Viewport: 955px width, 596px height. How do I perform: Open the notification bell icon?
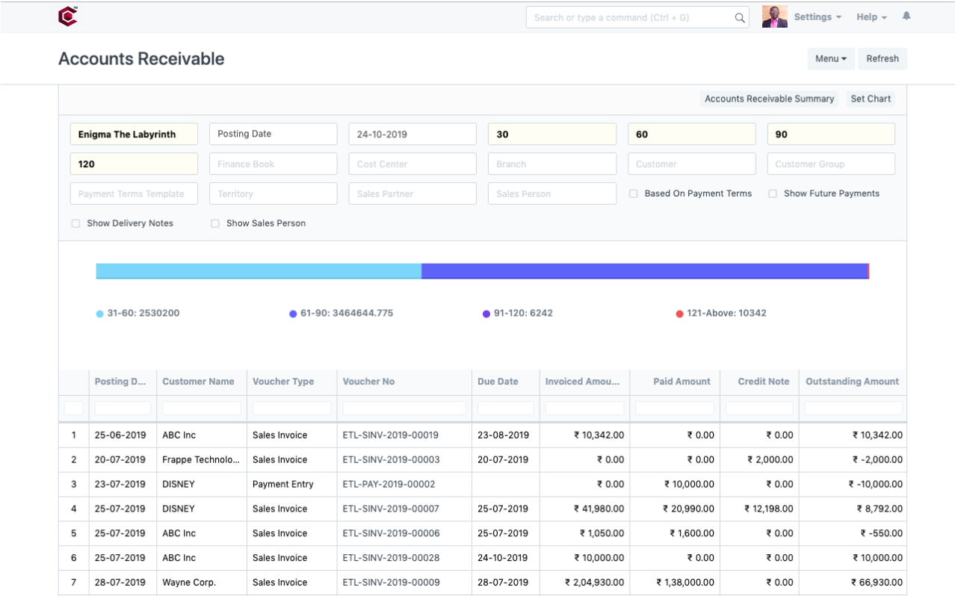[x=906, y=16]
